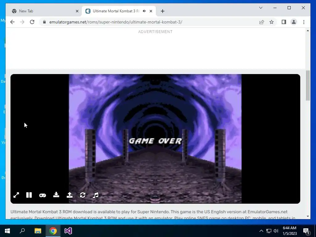Open the notification center
Image resolution: width=316 pixels, height=237 pixels.
click(x=306, y=231)
